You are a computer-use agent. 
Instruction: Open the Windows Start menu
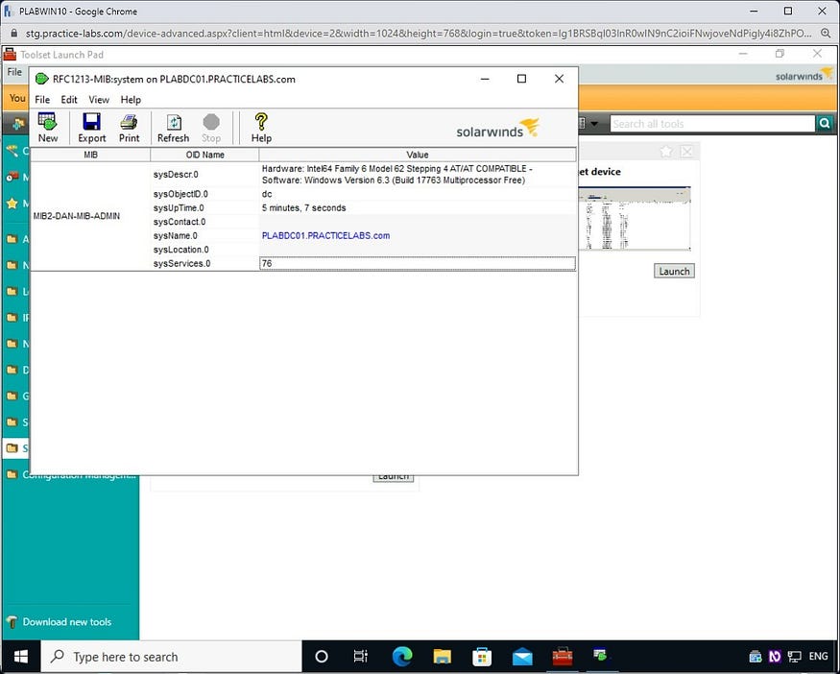click(21, 657)
